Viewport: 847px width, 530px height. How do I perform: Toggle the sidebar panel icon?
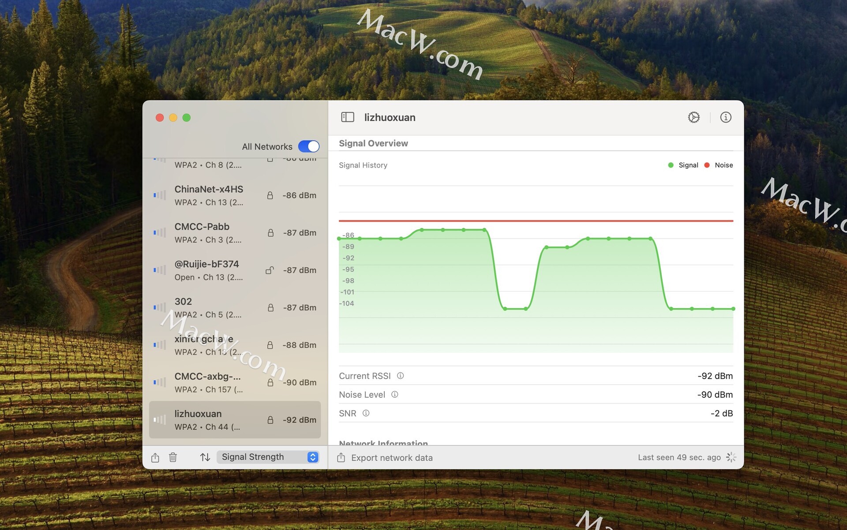[x=348, y=117]
